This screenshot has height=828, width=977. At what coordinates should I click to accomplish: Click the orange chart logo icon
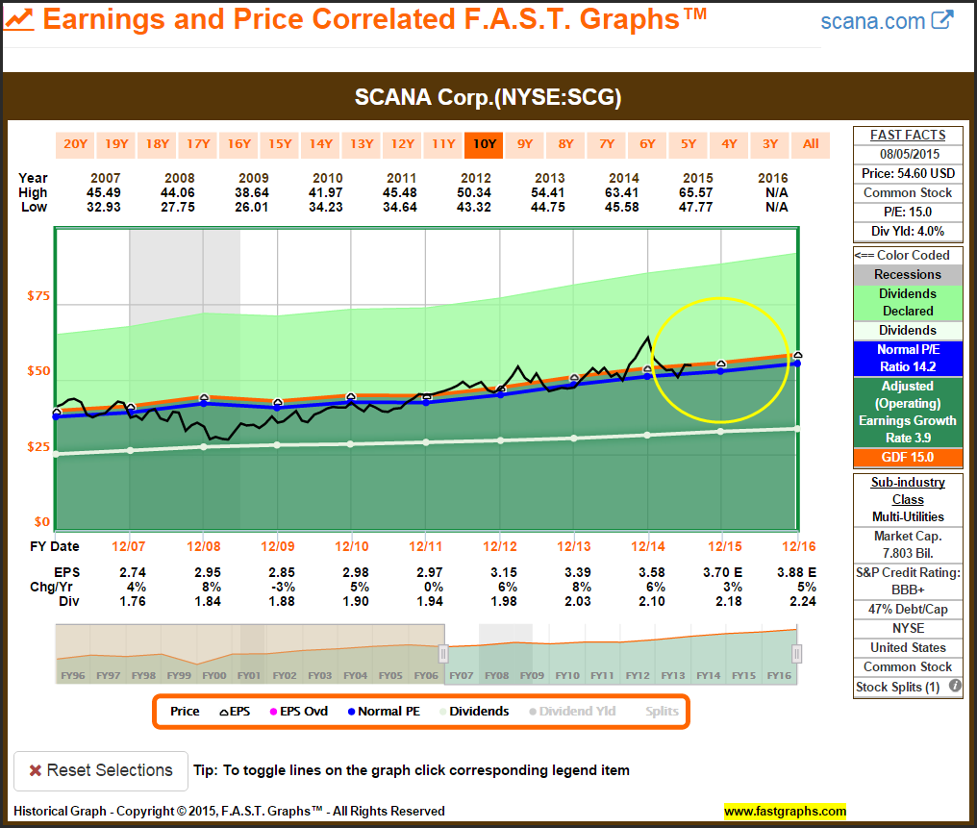coord(19,19)
